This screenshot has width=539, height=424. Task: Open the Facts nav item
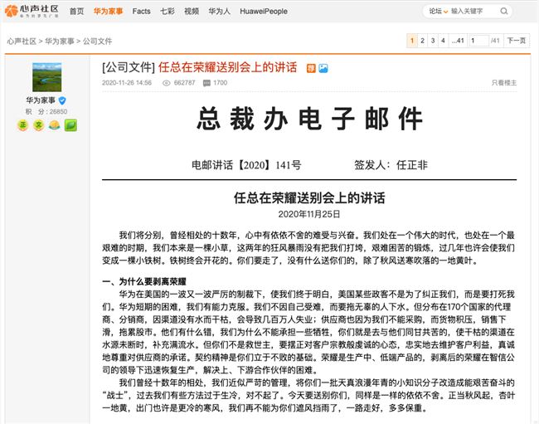point(141,12)
